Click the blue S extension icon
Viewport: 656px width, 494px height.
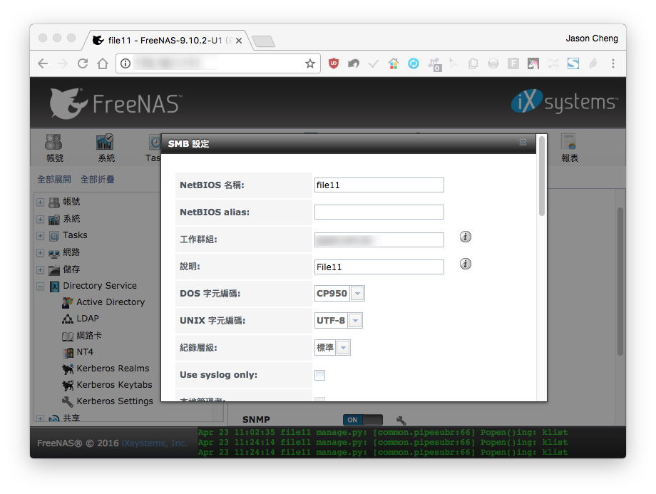[x=573, y=63]
